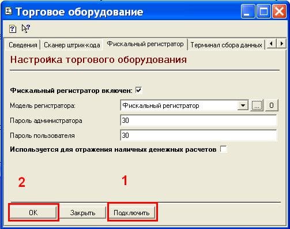Click into the Пароль администратора field
The width and height of the screenshot is (290, 229).
(198, 121)
